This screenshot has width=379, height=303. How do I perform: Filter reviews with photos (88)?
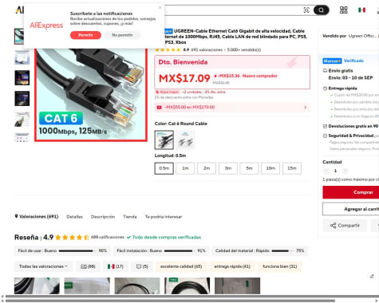coord(88,266)
